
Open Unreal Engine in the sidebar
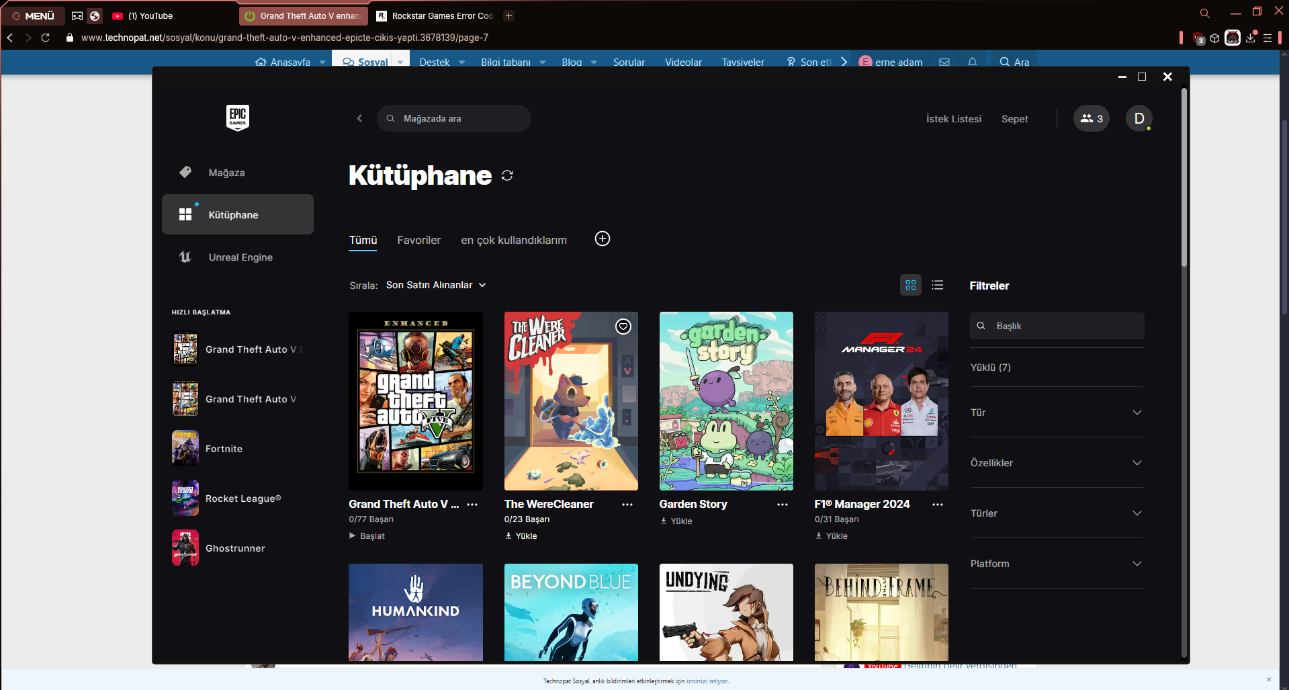(238, 257)
